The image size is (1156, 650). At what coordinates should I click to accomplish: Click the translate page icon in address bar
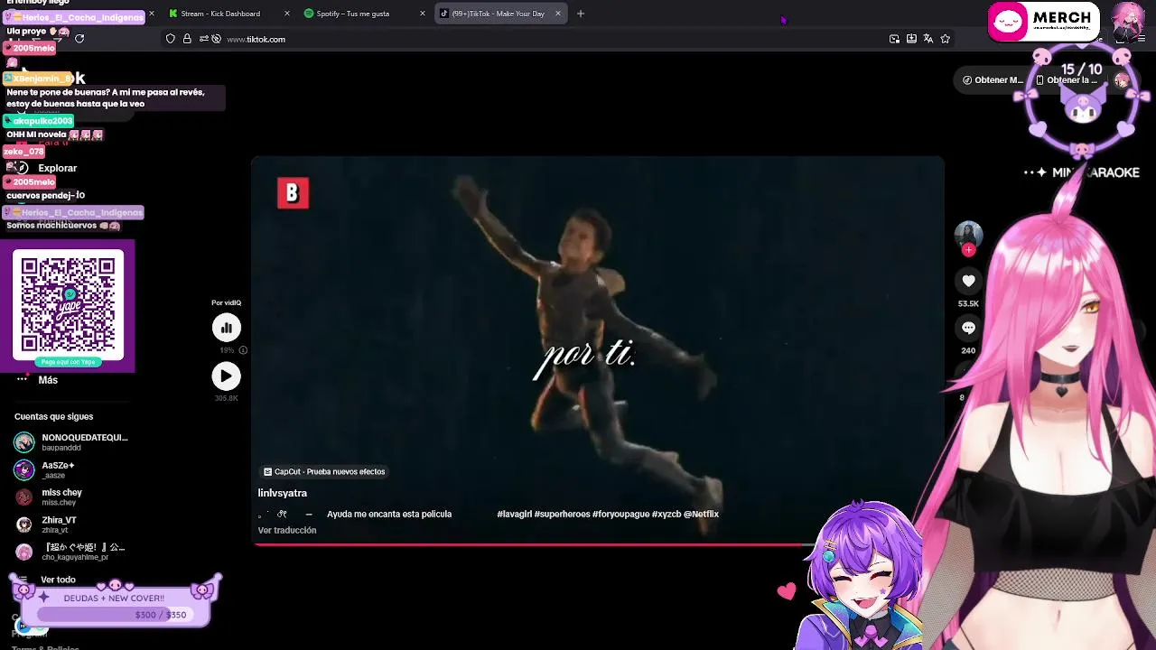pos(928,39)
